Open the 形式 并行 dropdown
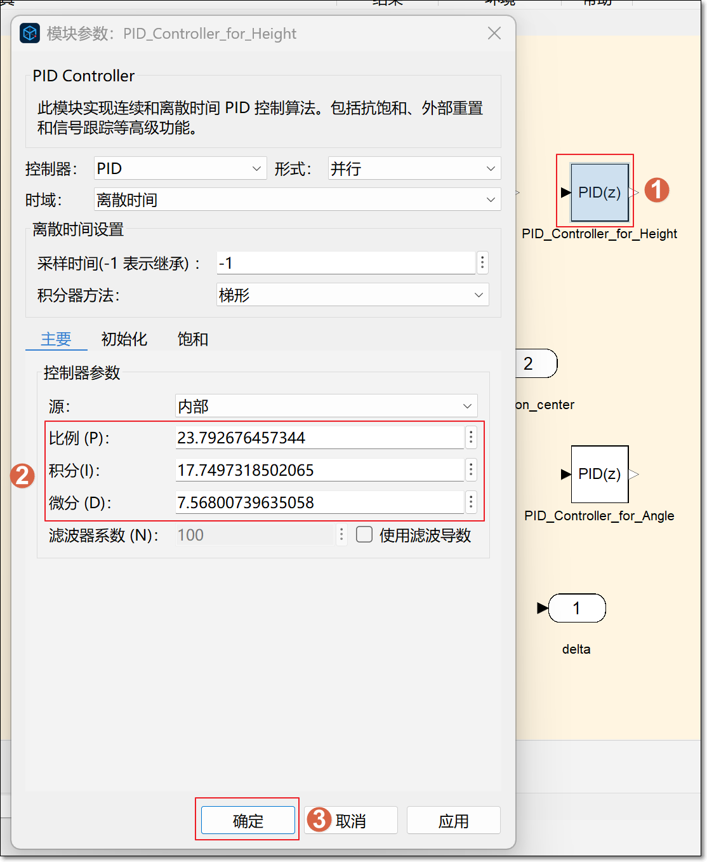Viewport: 707px width, 862px height. (414, 168)
